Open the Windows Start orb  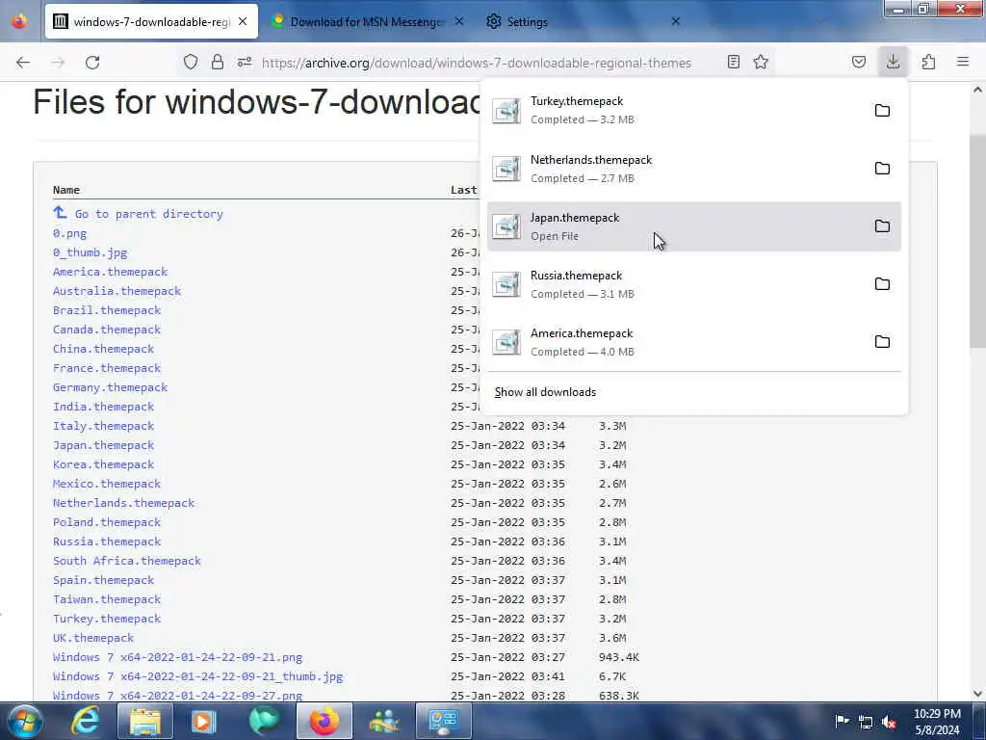[25, 721]
